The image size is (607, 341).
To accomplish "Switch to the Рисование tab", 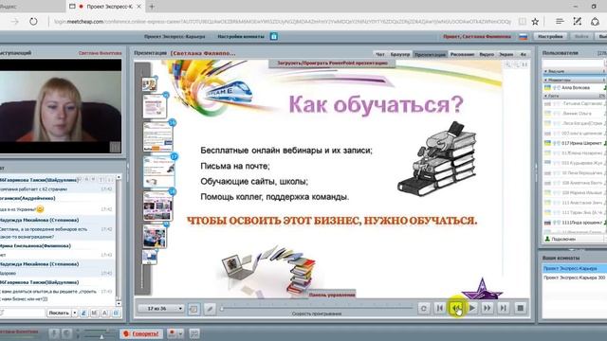I will point(462,55).
